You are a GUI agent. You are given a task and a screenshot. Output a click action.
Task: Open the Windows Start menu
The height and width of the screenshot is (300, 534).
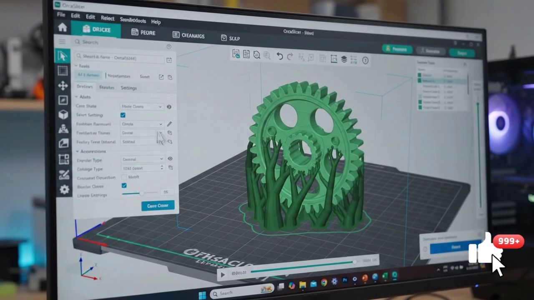coord(202,295)
